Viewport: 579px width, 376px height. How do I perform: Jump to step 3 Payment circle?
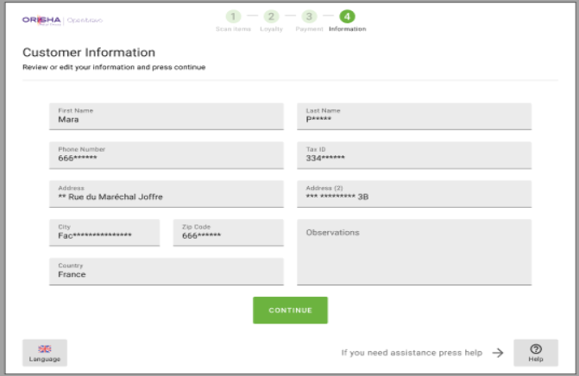(309, 16)
